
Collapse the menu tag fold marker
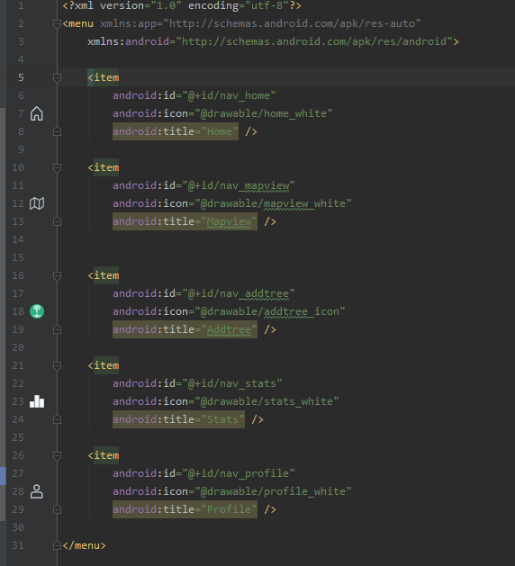tap(57, 23)
